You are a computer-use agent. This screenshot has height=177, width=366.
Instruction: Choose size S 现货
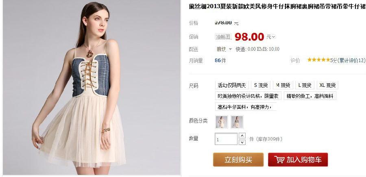(x=261, y=85)
